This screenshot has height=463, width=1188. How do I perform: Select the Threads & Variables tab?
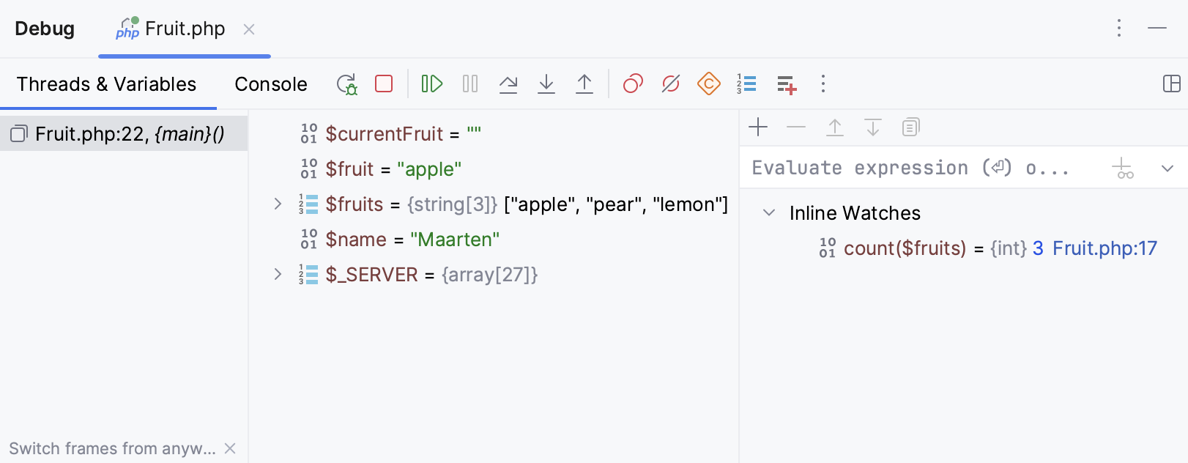(107, 84)
